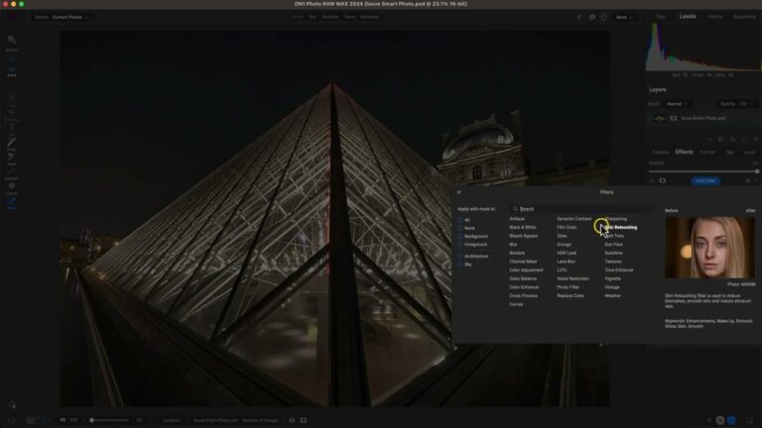The height and width of the screenshot is (428, 762).
Task: Switch to the Levels tab
Action: click(x=688, y=17)
